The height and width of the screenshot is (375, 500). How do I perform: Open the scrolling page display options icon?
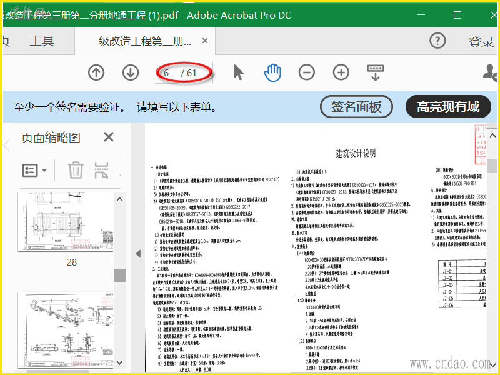376,72
